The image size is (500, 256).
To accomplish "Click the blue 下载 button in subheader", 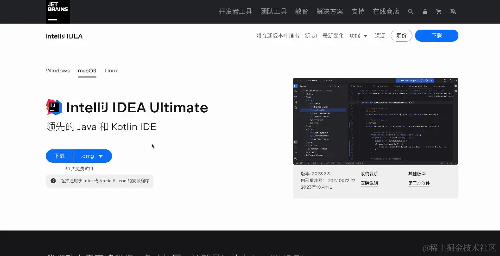I will (437, 36).
